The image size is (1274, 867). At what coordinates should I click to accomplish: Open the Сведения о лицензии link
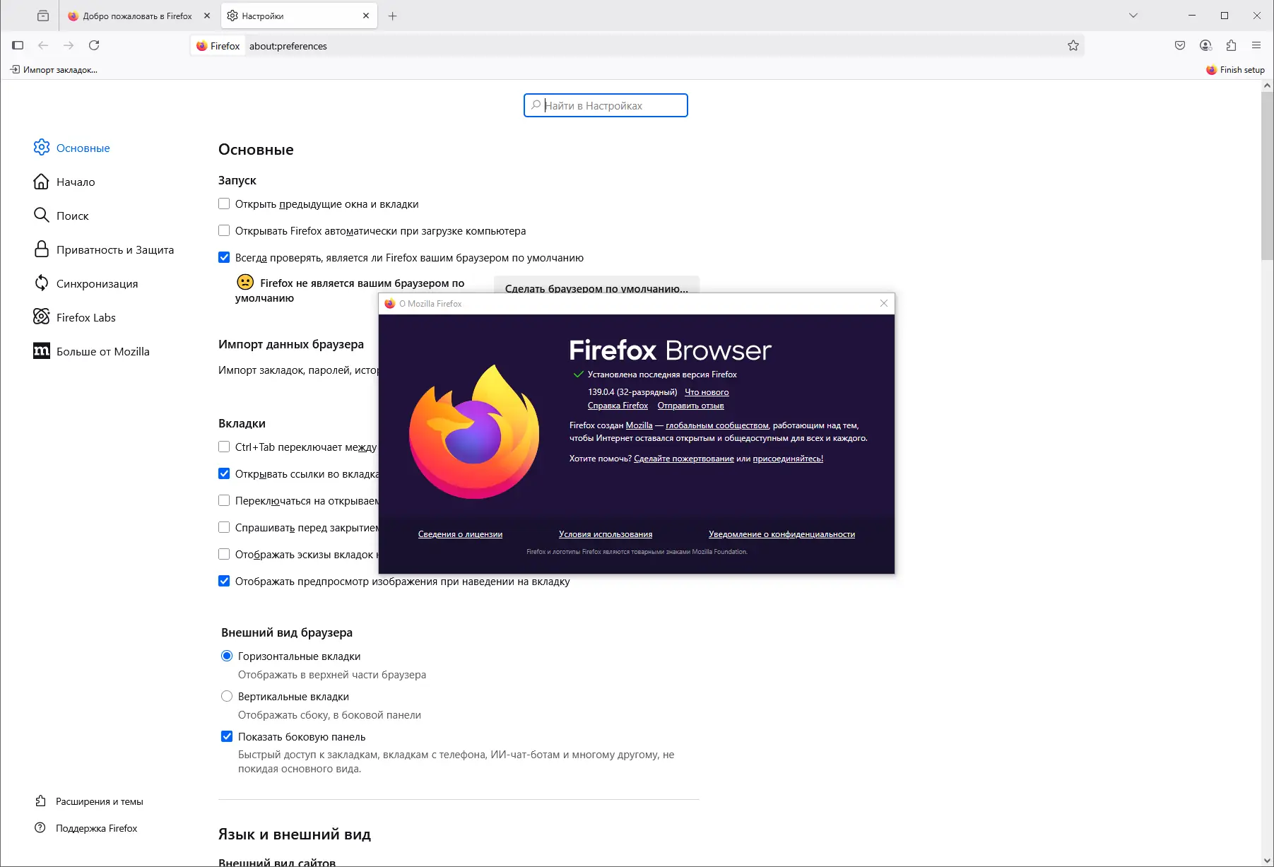pyautogui.click(x=460, y=534)
